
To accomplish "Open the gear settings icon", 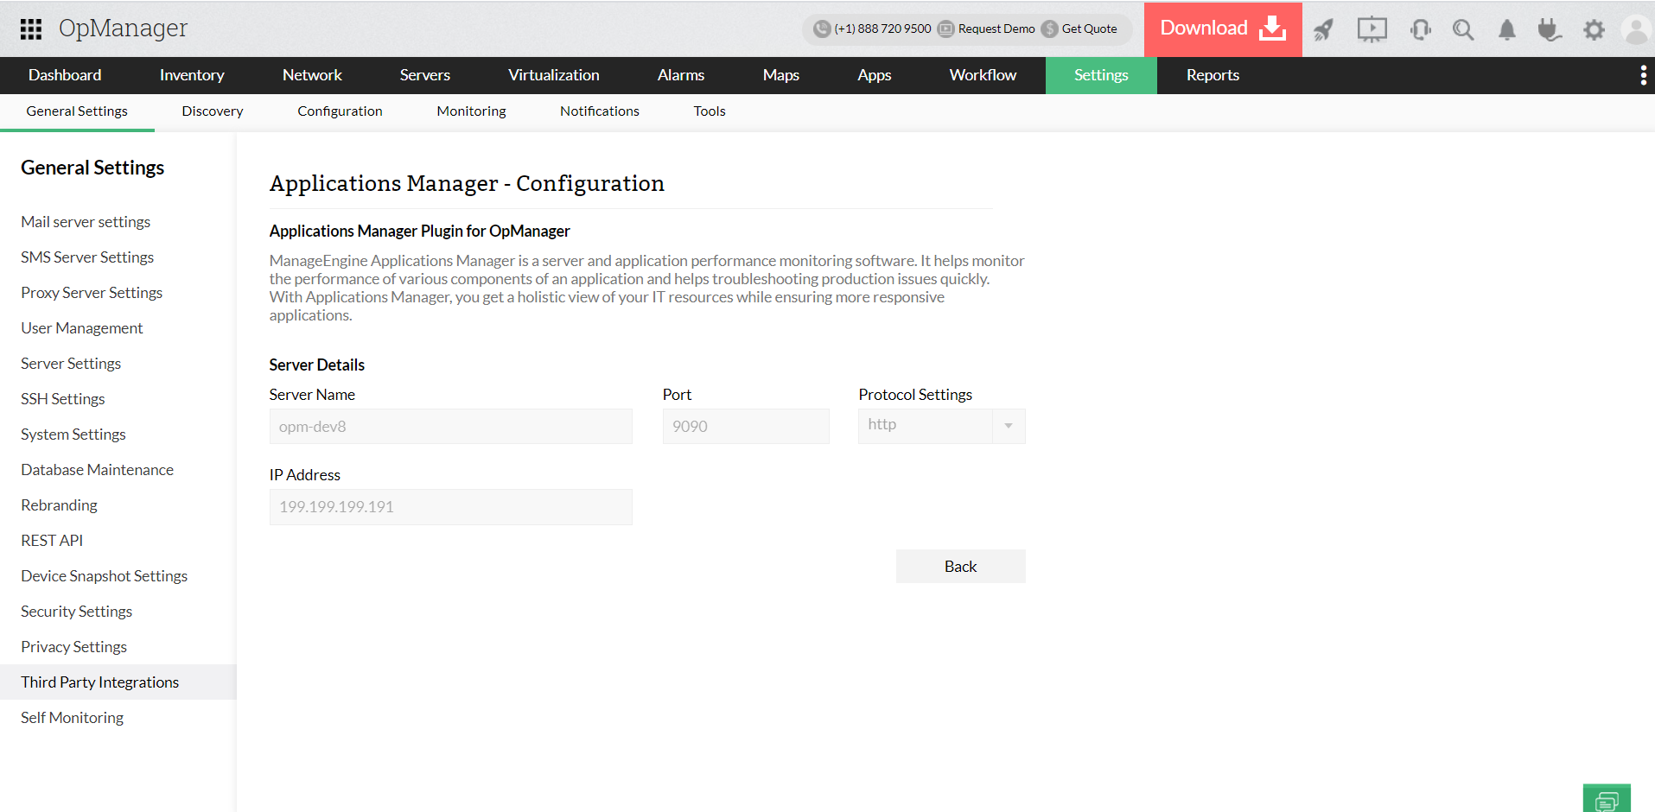I will pos(1594,30).
